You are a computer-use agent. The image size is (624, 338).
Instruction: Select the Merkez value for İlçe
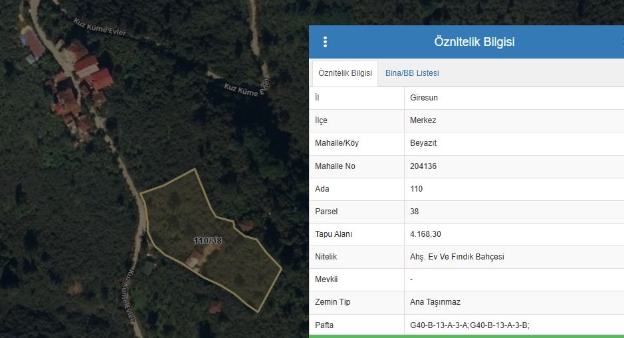click(423, 120)
